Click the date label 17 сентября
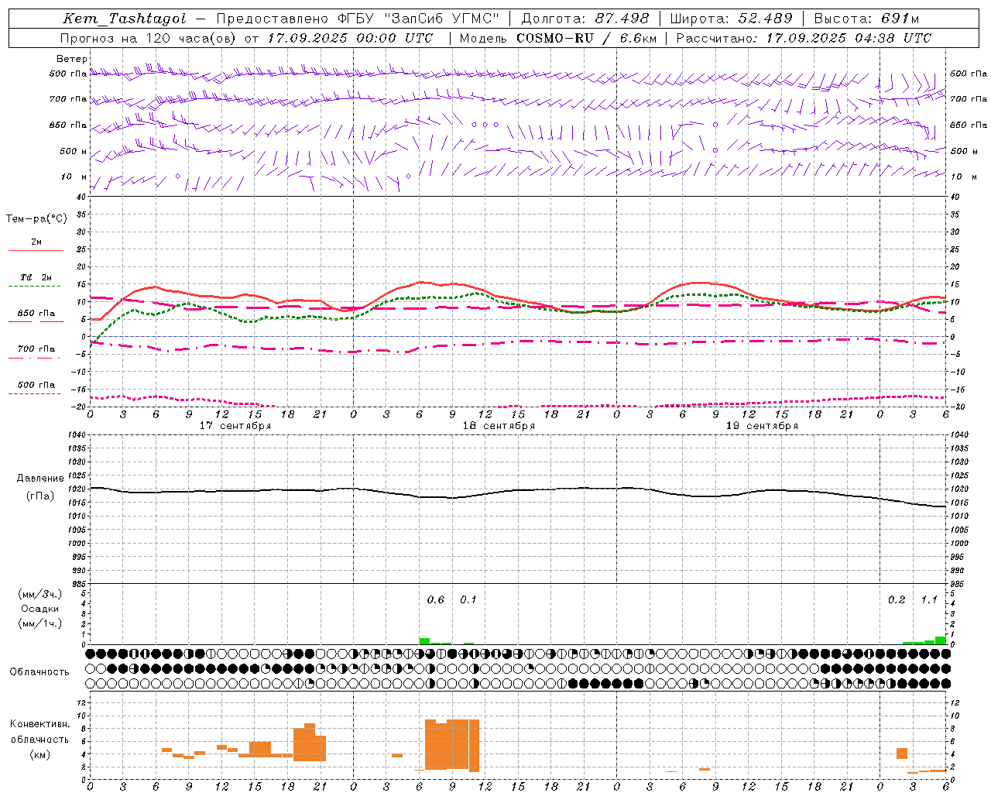The width and height of the screenshot is (991, 793). pyautogui.click(x=235, y=426)
